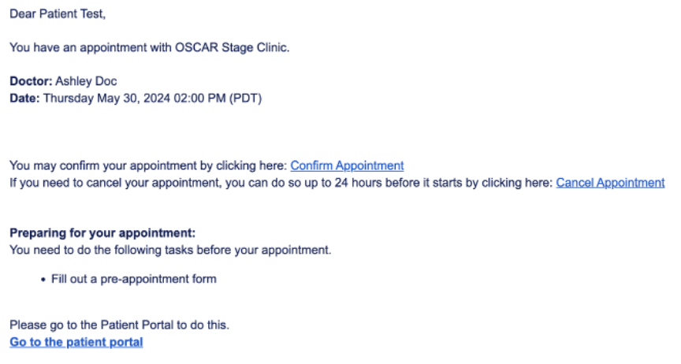Click the "Preparing for your appointment:" heading
The height and width of the screenshot is (364, 681).
[x=102, y=233]
